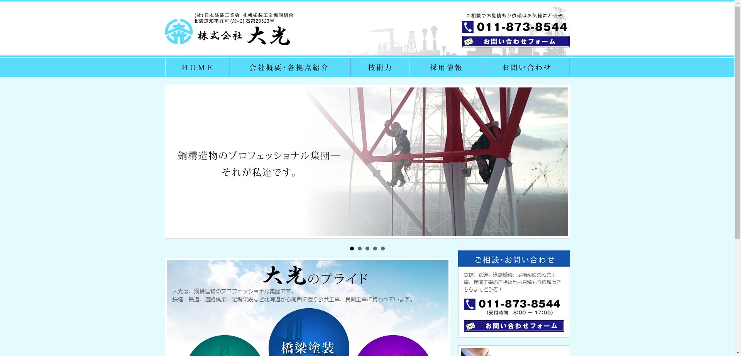The width and height of the screenshot is (741, 356).
Task: Open the 会社概要・各拠点紹介 menu item
Action: click(290, 68)
